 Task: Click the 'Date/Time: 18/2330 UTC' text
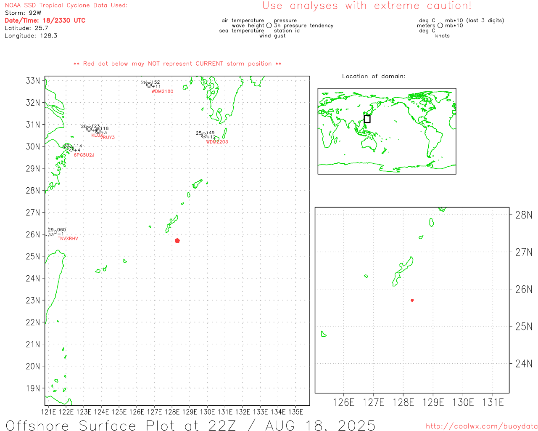pyautogui.click(x=45, y=20)
